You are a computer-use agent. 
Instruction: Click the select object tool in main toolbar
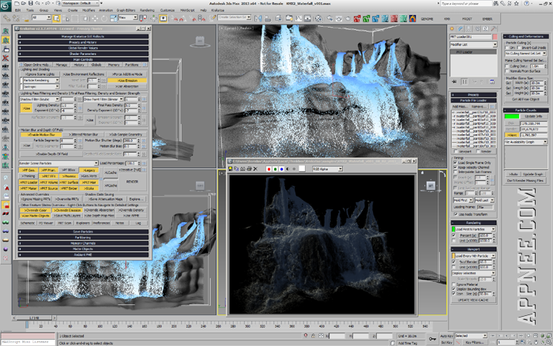pyautogui.click(x=56, y=18)
